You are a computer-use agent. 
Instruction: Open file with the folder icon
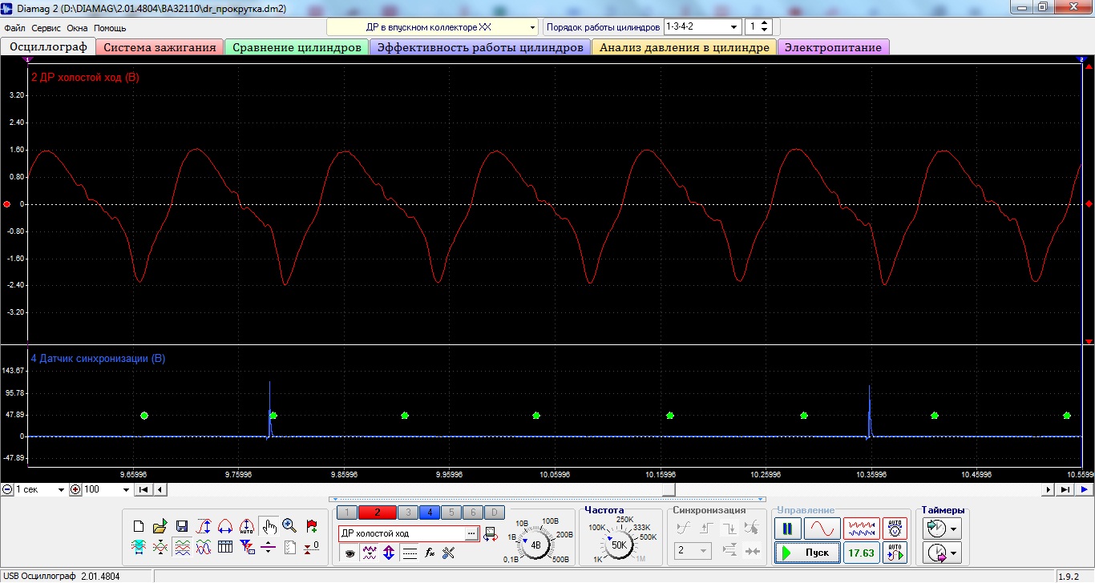tap(160, 527)
